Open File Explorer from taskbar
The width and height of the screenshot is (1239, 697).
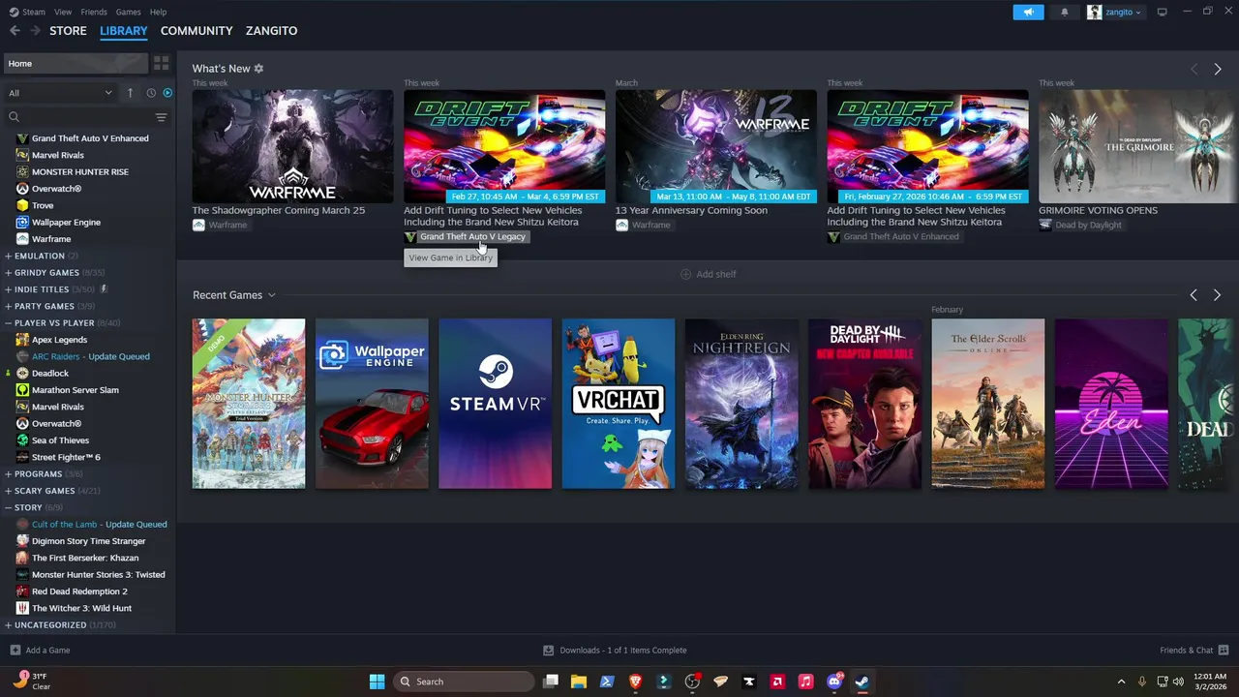(579, 682)
